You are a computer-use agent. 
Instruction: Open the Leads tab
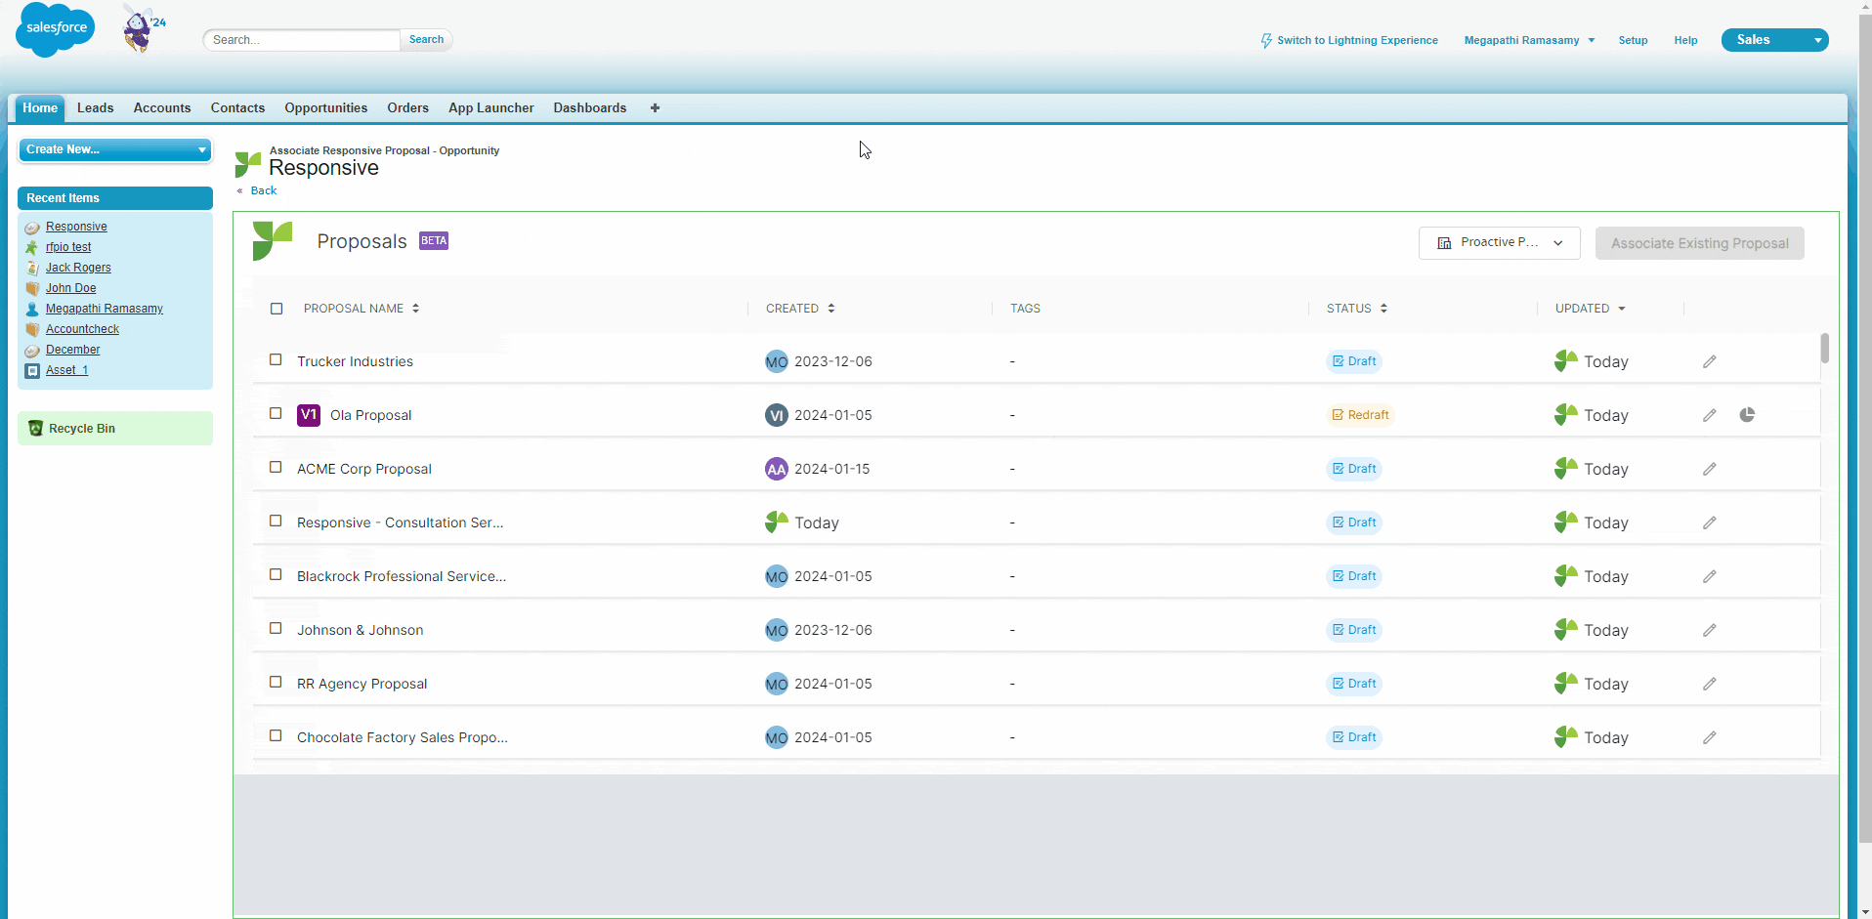point(96,108)
